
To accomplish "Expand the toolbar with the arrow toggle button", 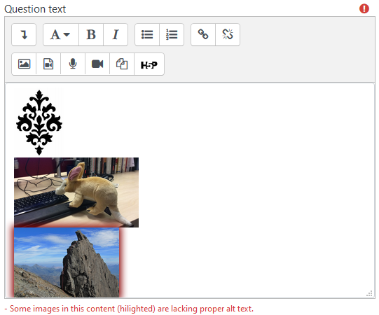I will tap(24, 34).
